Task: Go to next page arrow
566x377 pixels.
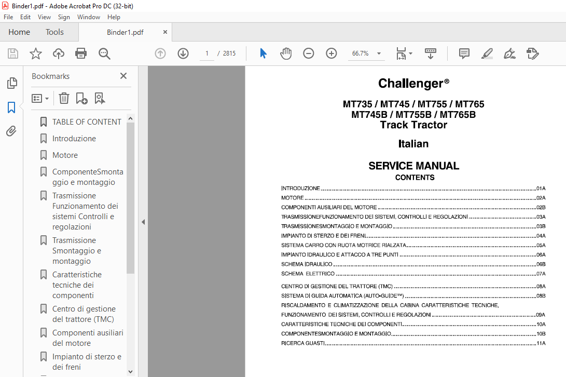Action: coord(183,53)
